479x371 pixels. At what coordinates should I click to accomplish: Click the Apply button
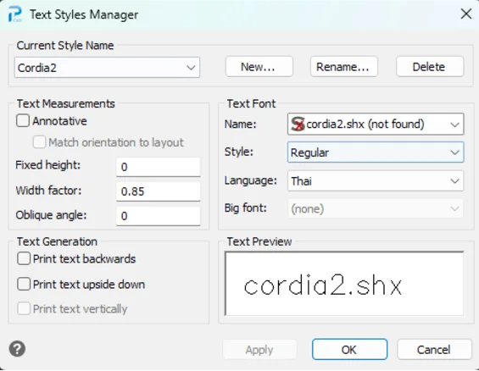259,349
